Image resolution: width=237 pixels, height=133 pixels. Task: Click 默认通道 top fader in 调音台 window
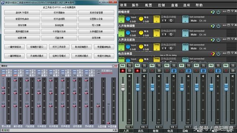[x=3, y=88]
